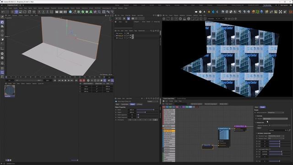Toggle the Z axis lock
Viewport: 293px width, 165px height.
(47, 12)
